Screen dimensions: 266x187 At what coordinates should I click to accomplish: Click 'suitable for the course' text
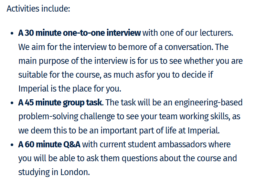click(x=59, y=75)
